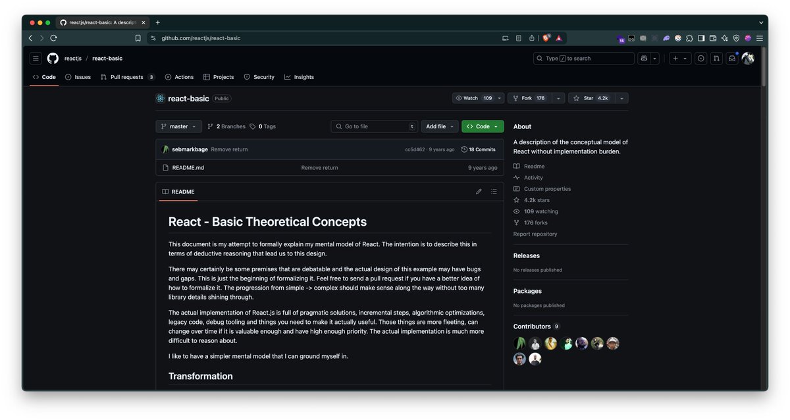Click the first contributor avatar

(519, 344)
